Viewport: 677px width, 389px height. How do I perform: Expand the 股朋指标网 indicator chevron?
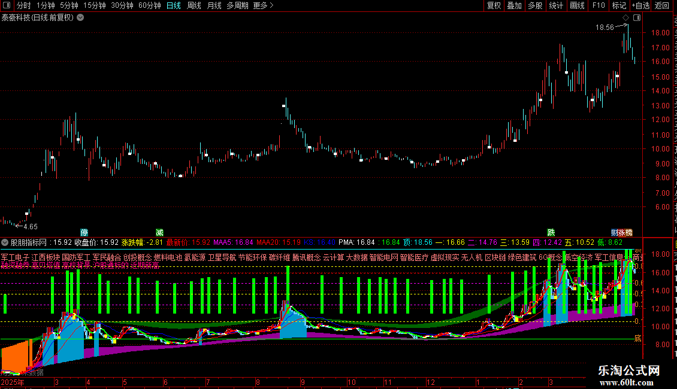5,243
